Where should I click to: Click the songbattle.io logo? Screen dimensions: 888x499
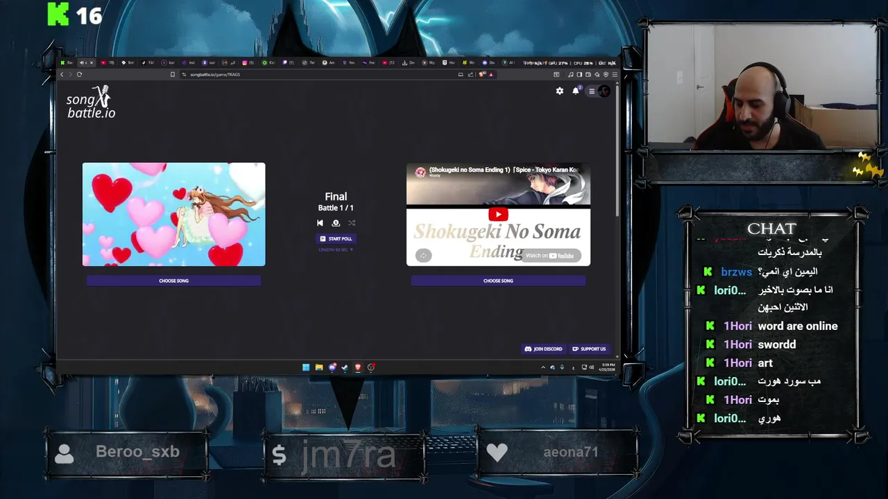point(91,102)
